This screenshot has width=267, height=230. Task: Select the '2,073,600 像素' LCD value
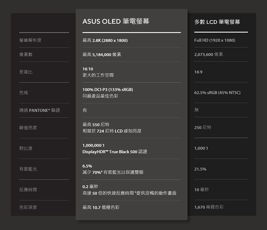209,54
